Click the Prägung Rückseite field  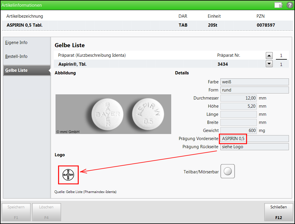point(255,147)
